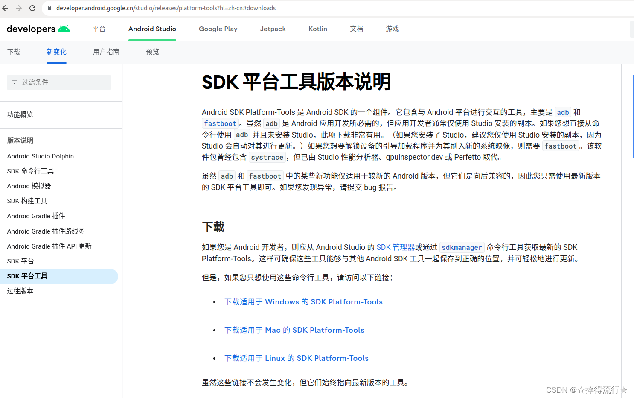
Task: Click the browser forward arrow
Action: point(19,8)
